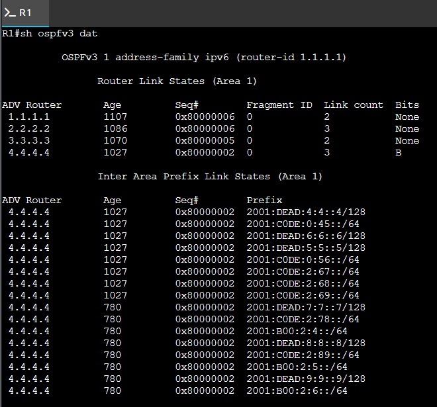Click the 'B' bits value for 4.4.4.4
Screen dimensions: 437x407
point(398,153)
